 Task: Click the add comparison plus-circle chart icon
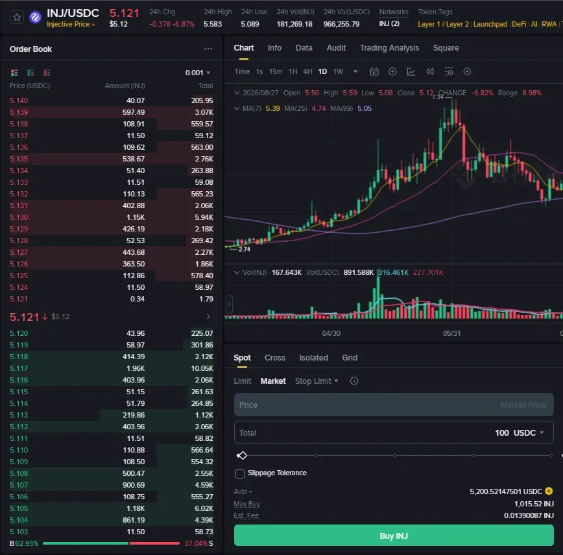[x=392, y=72]
